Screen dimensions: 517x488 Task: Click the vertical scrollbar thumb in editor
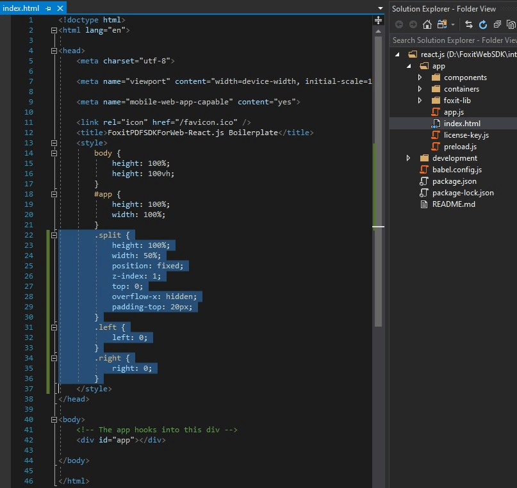[378, 181]
